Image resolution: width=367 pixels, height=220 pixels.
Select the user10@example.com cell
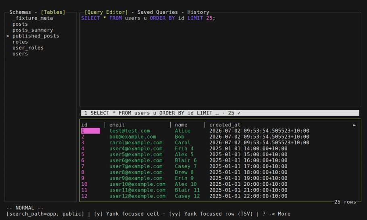click(138, 184)
